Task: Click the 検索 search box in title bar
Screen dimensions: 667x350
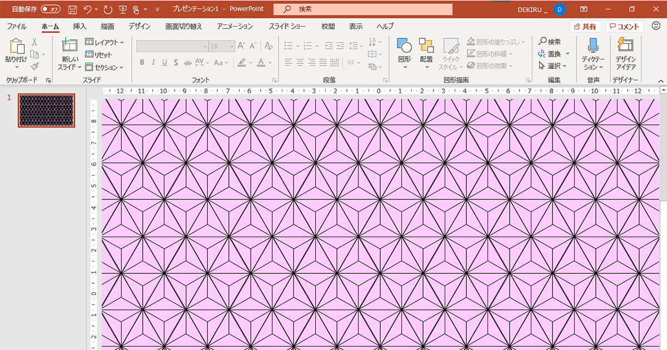Action: (363, 9)
